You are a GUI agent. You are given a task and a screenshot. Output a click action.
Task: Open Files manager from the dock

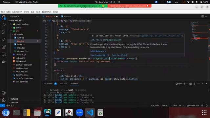click(37, 112)
